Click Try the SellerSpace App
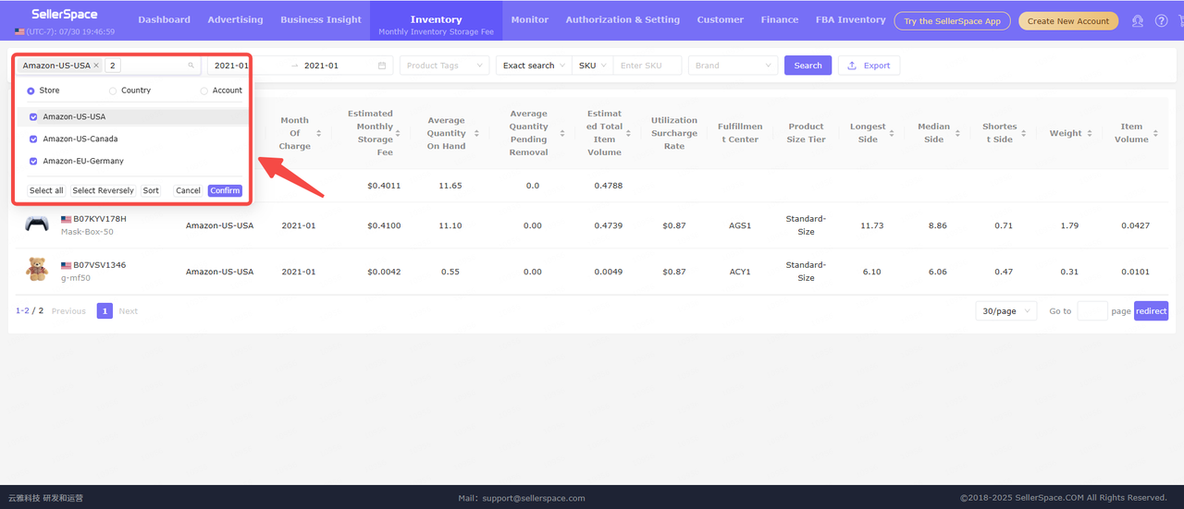The height and width of the screenshot is (509, 1184). click(952, 20)
